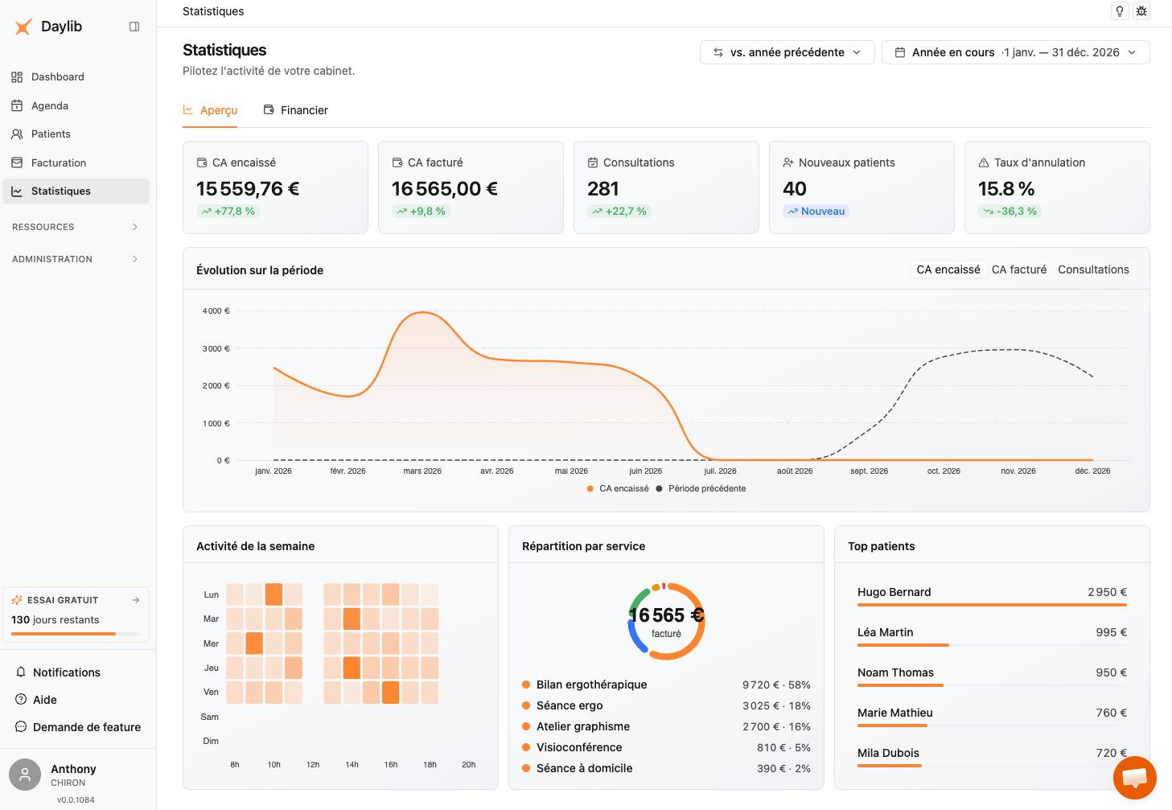Click the Noam Thomas patient name
This screenshot has height=810, width=1172.
coord(895,672)
